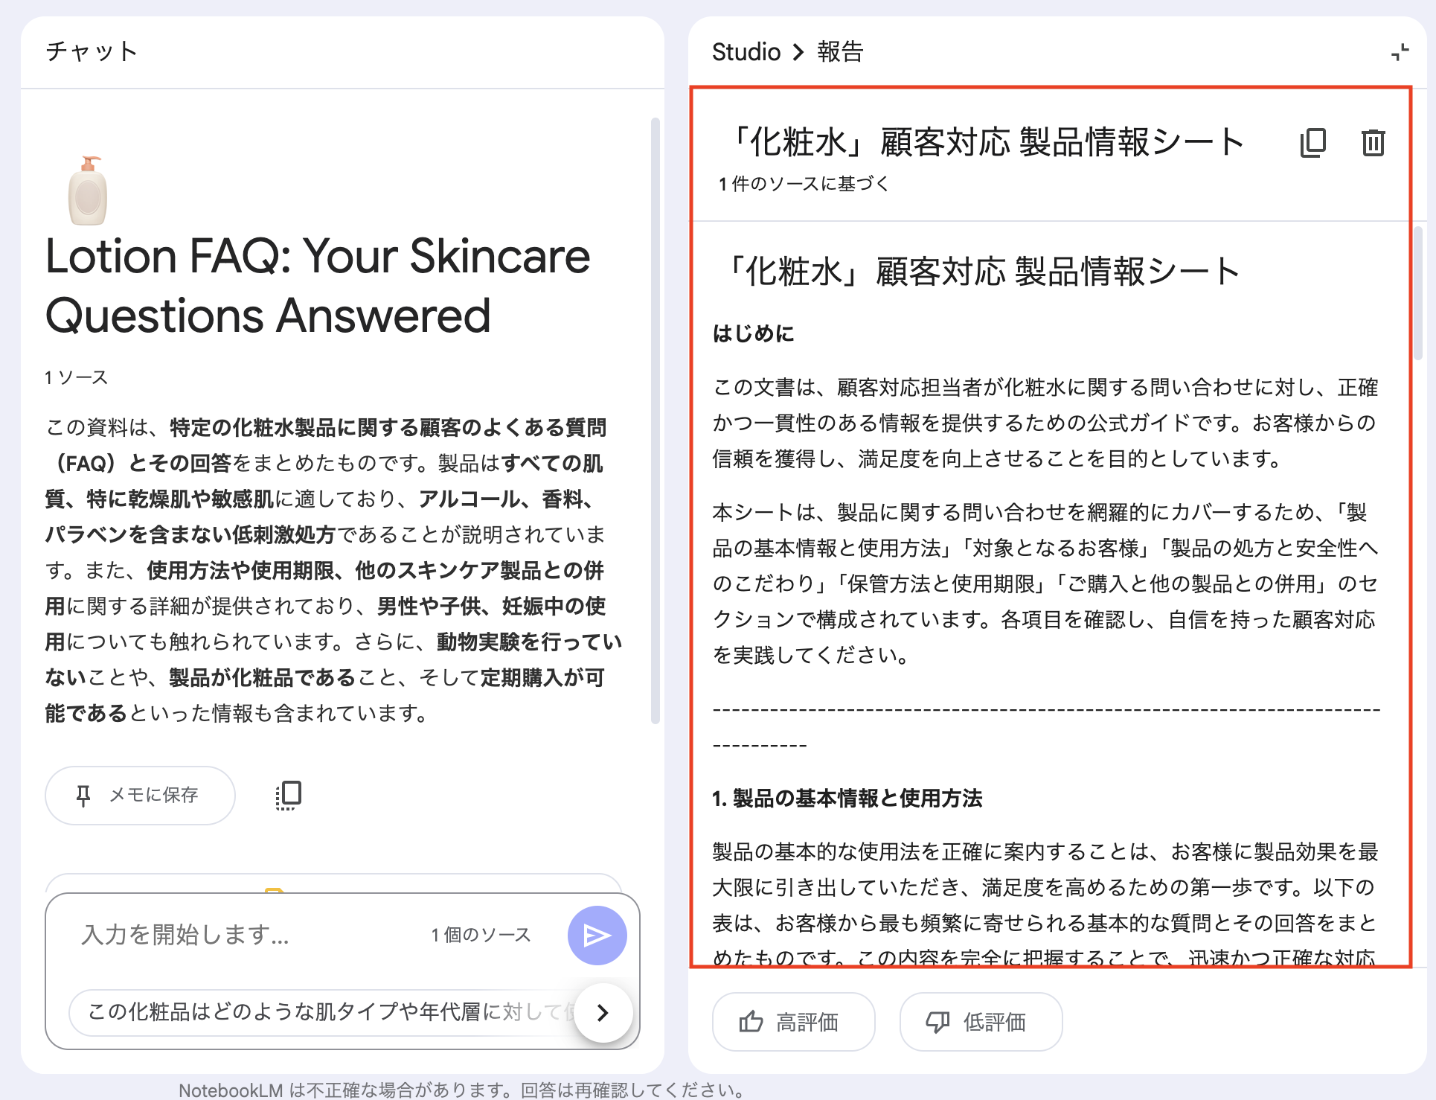Click the Studio breadcrumb link

tap(746, 52)
